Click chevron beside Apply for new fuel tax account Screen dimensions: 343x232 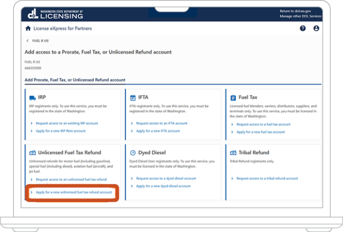point(232,132)
